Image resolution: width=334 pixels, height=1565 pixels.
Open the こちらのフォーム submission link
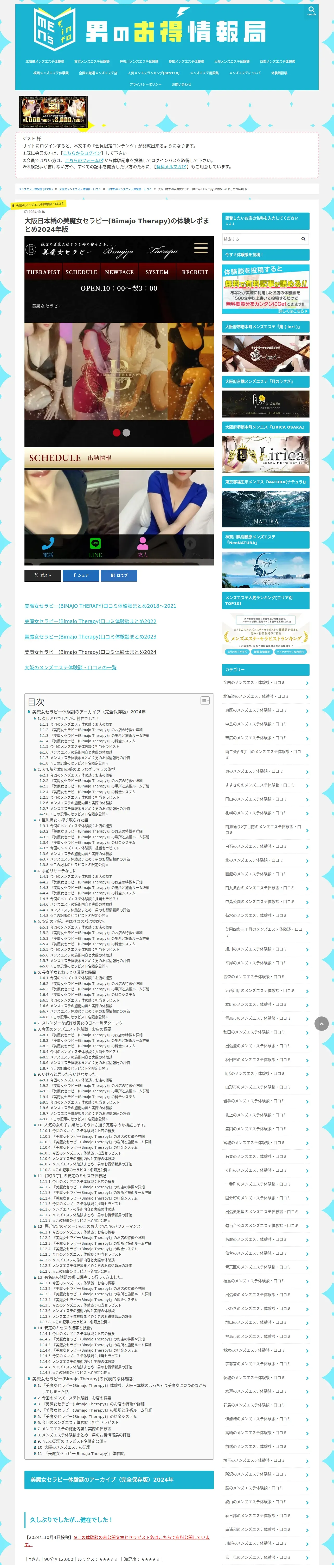coord(84,160)
